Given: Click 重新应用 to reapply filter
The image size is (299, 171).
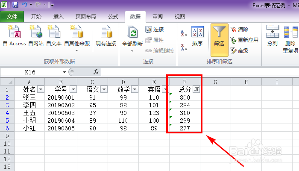Looking at the screenshot, I should pos(244,40).
